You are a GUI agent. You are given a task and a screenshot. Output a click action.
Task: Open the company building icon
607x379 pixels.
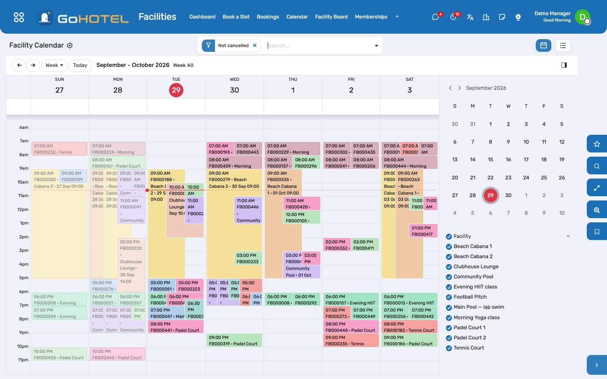pyautogui.click(x=486, y=17)
